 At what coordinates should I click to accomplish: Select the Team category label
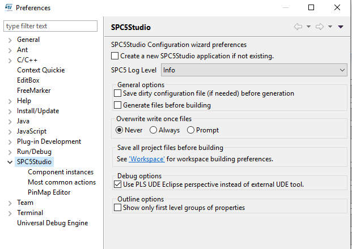(25, 203)
